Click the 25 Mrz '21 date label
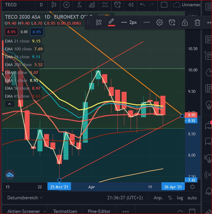212x214 pixels. coord(59,187)
